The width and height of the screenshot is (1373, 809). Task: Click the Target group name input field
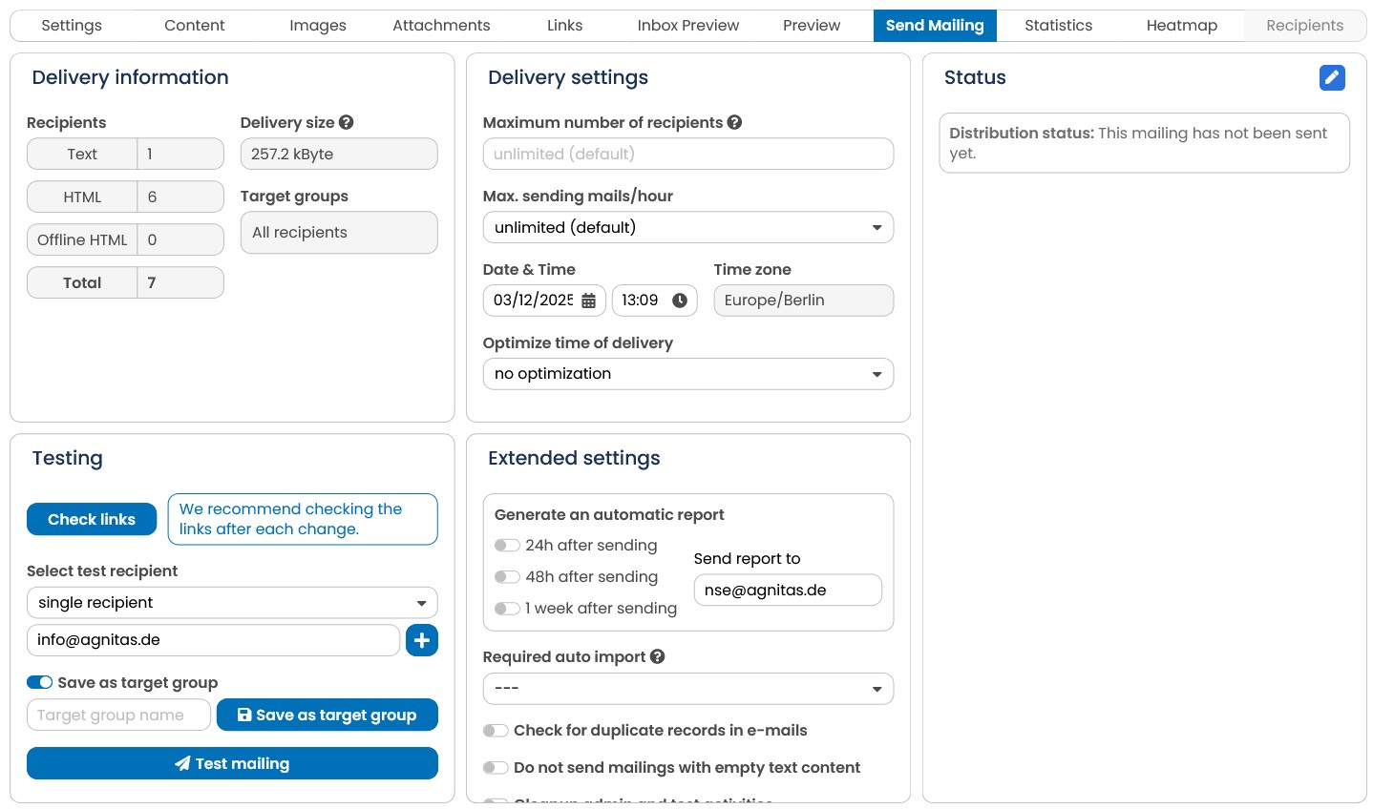[x=118, y=715]
